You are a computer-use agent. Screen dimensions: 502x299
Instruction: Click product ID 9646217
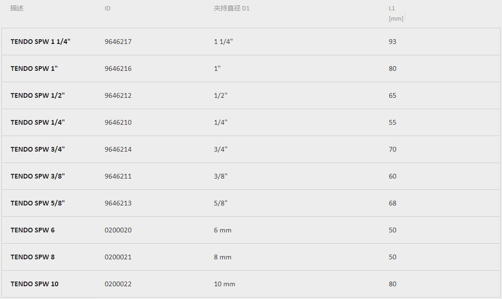pos(118,42)
